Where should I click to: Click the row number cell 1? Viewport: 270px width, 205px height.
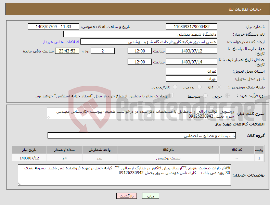point(259,158)
